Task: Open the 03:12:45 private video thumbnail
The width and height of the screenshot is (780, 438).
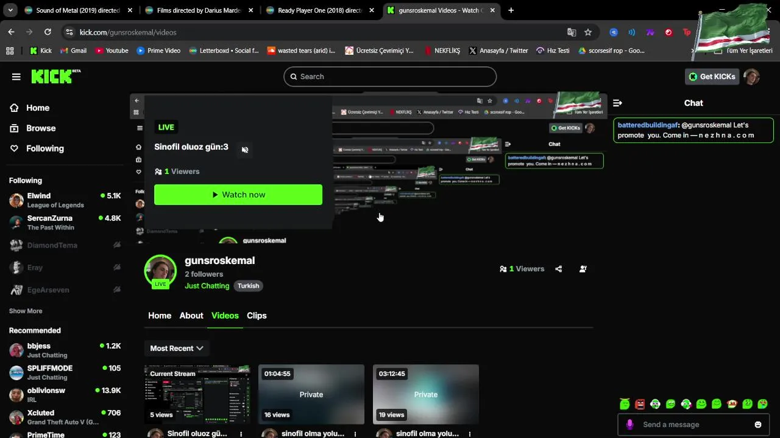Action: (x=426, y=394)
